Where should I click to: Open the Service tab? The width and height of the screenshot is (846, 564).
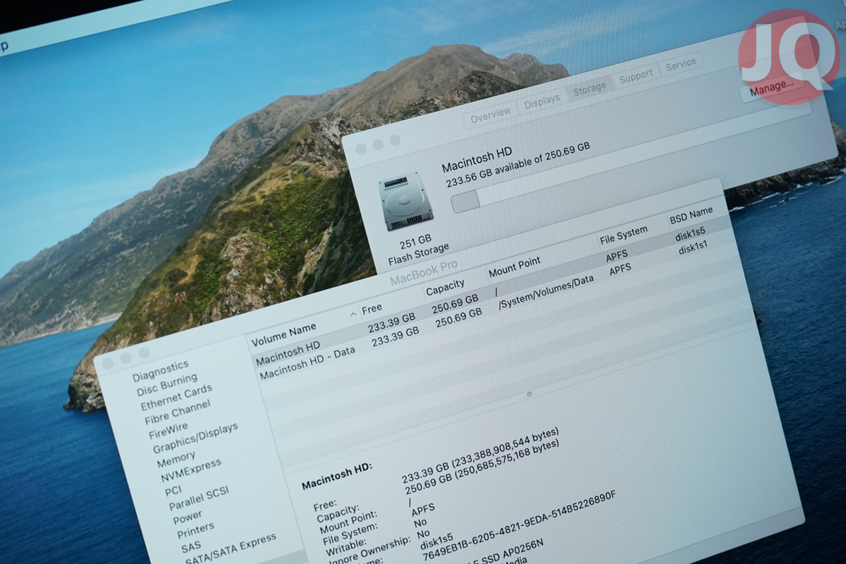[681, 64]
